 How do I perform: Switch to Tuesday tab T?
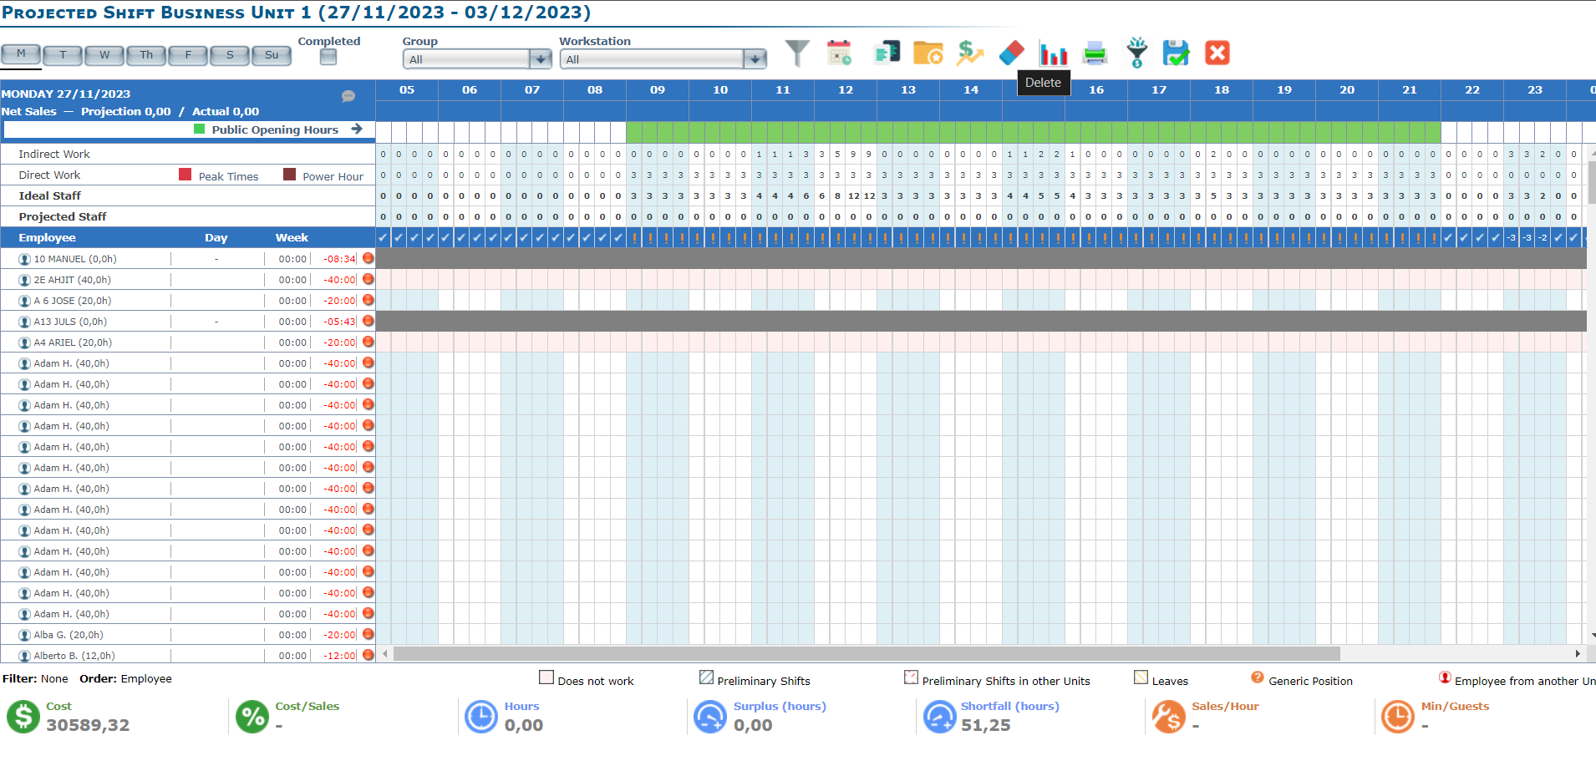tap(63, 55)
